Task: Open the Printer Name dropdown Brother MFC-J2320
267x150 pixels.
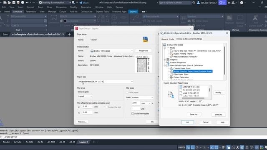Action: [x=112, y=51]
